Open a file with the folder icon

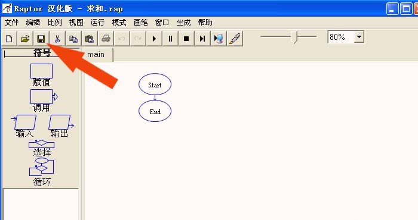[25, 39]
